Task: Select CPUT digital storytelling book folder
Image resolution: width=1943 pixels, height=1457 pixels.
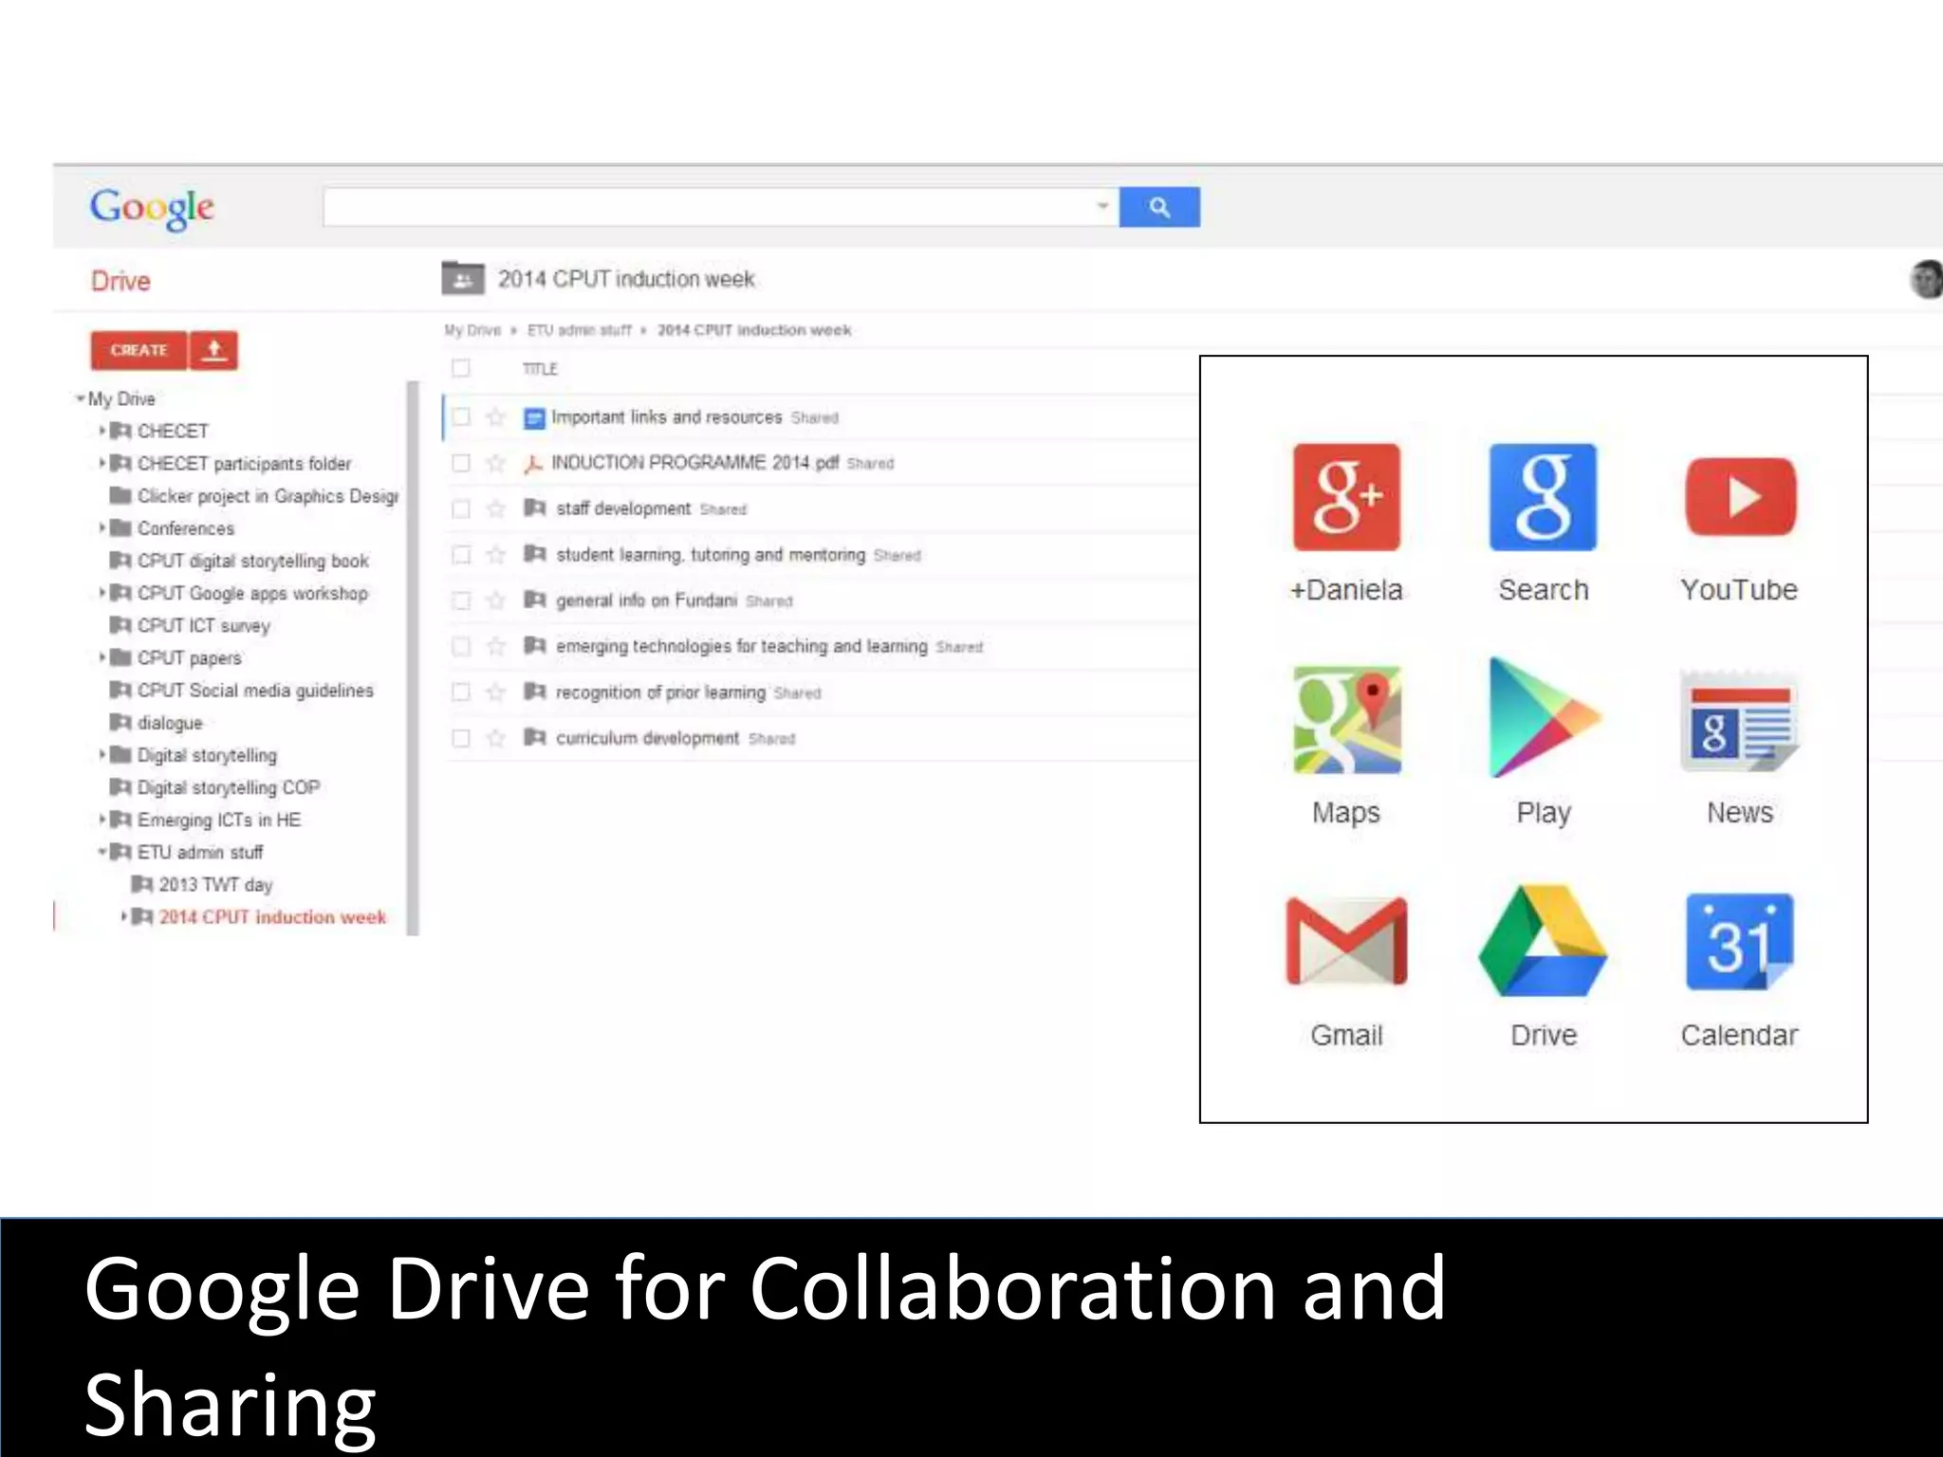Action: (x=240, y=561)
